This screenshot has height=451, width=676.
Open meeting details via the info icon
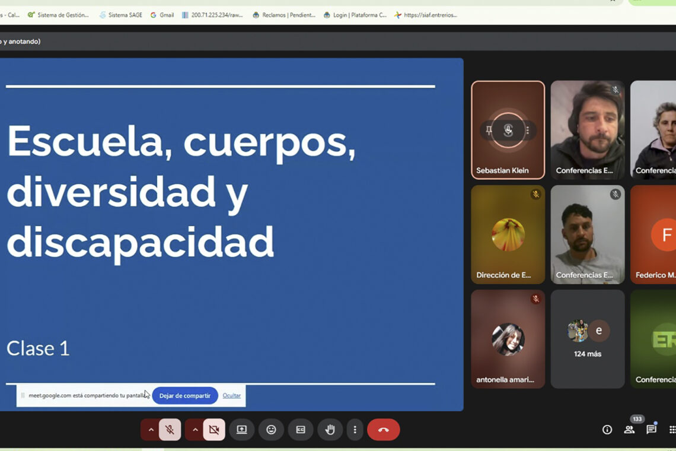[607, 429]
